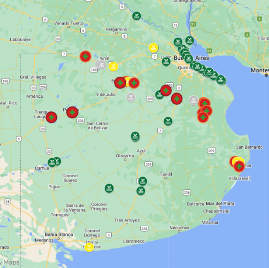Click the Olavarría city label
This screenshot has width=269, height=268.
point(125,156)
